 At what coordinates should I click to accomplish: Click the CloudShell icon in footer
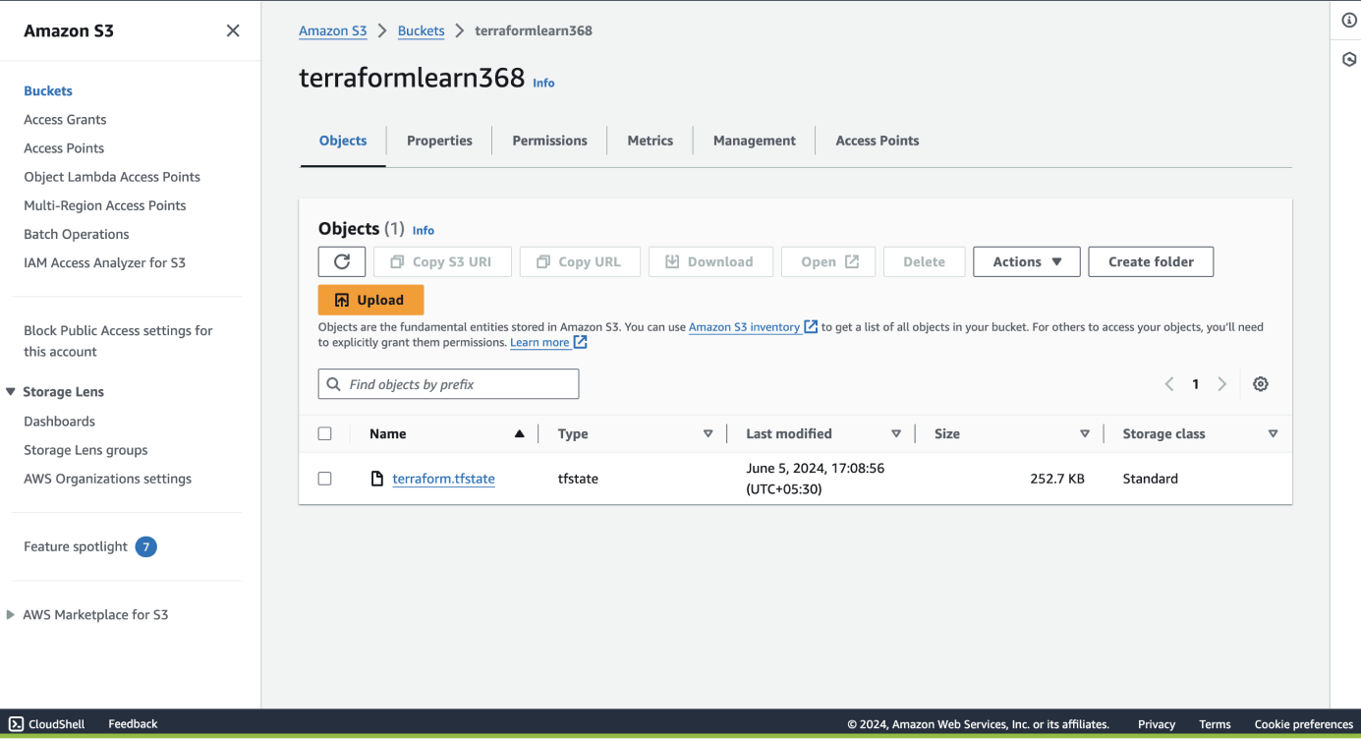click(x=17, y=724)
